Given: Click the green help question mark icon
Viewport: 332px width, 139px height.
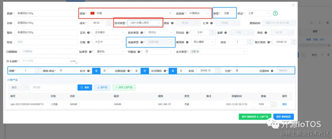Looking at the screenshot, I should coord(275,13).
